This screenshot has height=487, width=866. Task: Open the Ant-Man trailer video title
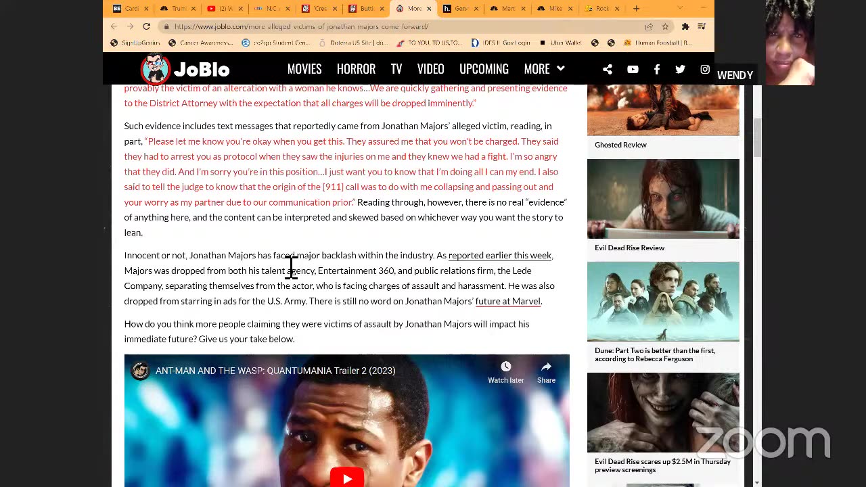pos(275,371)
